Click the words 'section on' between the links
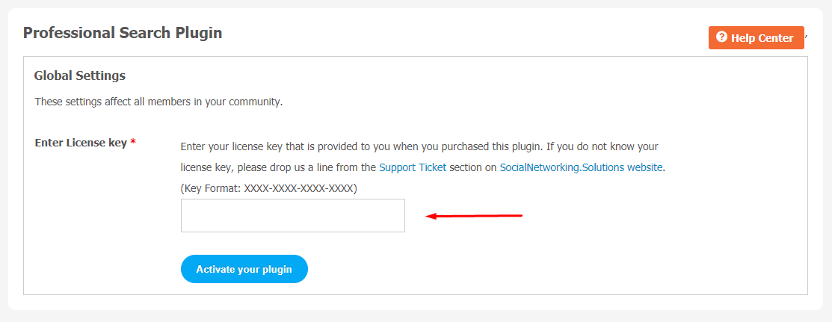 coord(473,167)
